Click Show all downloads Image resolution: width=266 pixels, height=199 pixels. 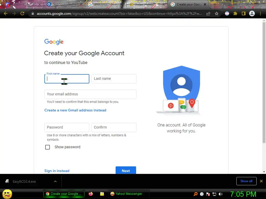pos(246,181)
